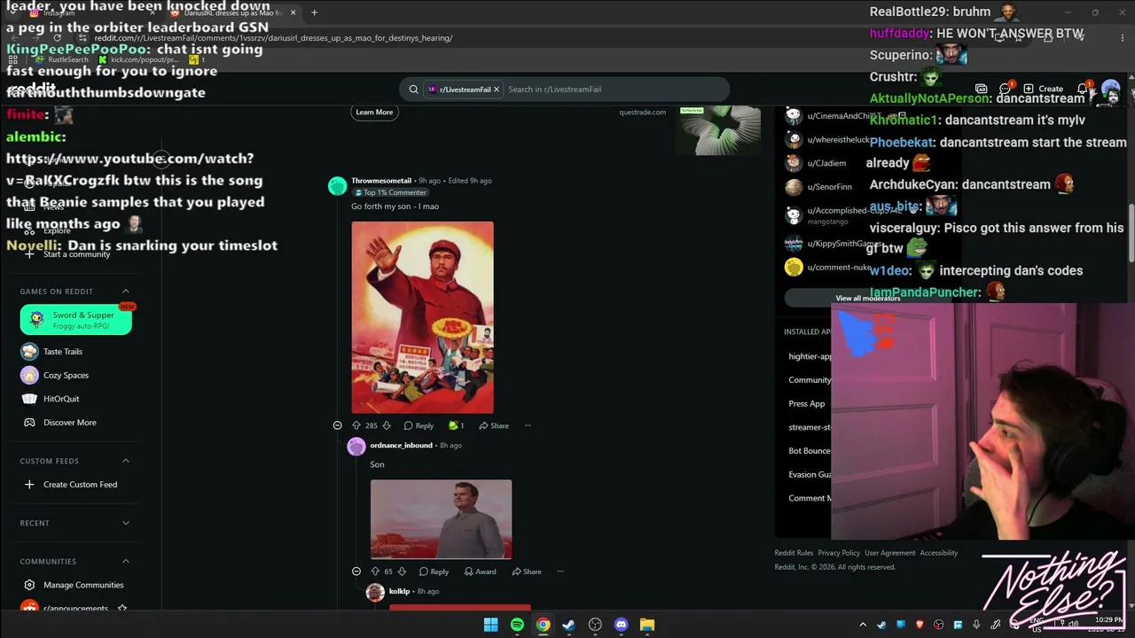The width and height of the screenshot is (1135, 638).
Task: Open the User Agreement footer link
Action: (889, 553)
